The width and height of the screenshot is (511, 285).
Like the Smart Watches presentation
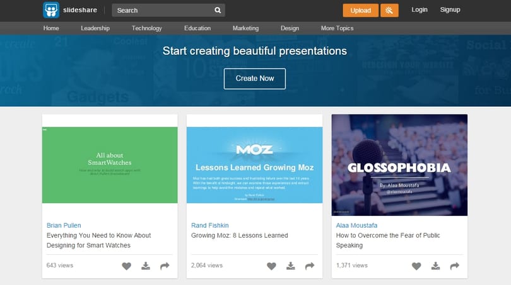pyautogui.click(x=126, y=266)
